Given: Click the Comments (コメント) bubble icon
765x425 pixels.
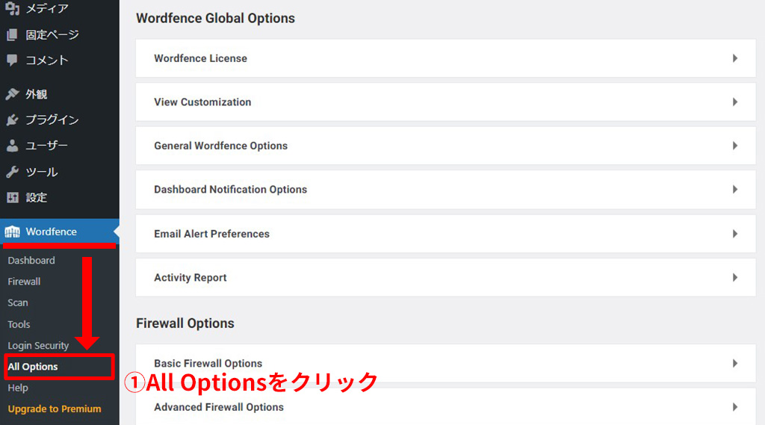Looking at the screenshot, I should pyautogui.click(x=13, y=60).
